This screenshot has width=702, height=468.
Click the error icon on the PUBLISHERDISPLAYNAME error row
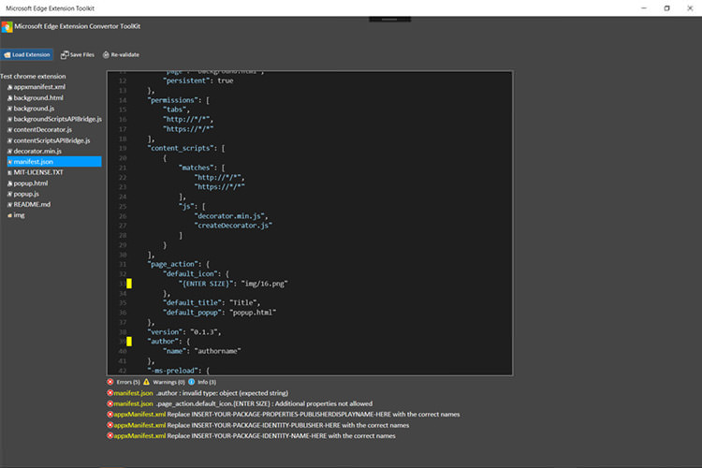point(110,415)
